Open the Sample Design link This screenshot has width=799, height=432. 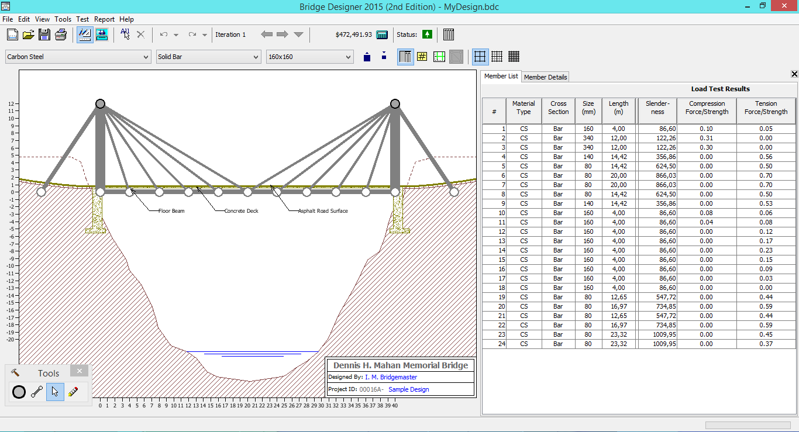408,389
